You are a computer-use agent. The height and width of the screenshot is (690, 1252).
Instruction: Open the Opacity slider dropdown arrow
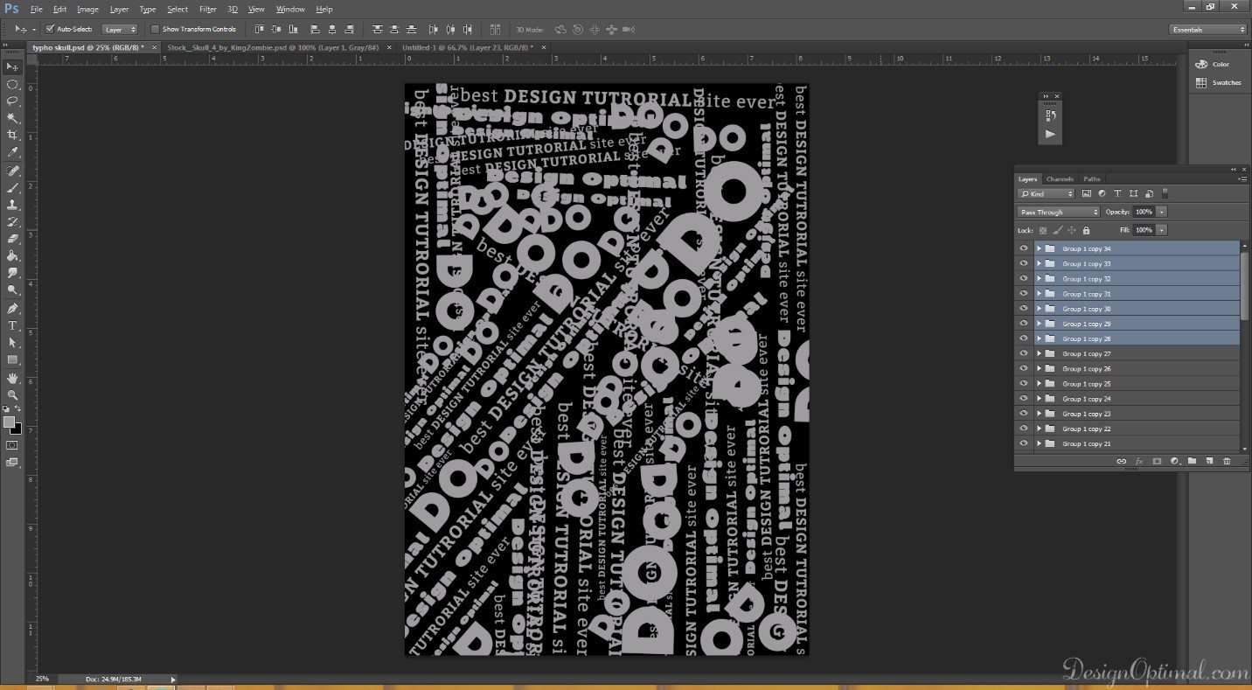point(1162,212)
